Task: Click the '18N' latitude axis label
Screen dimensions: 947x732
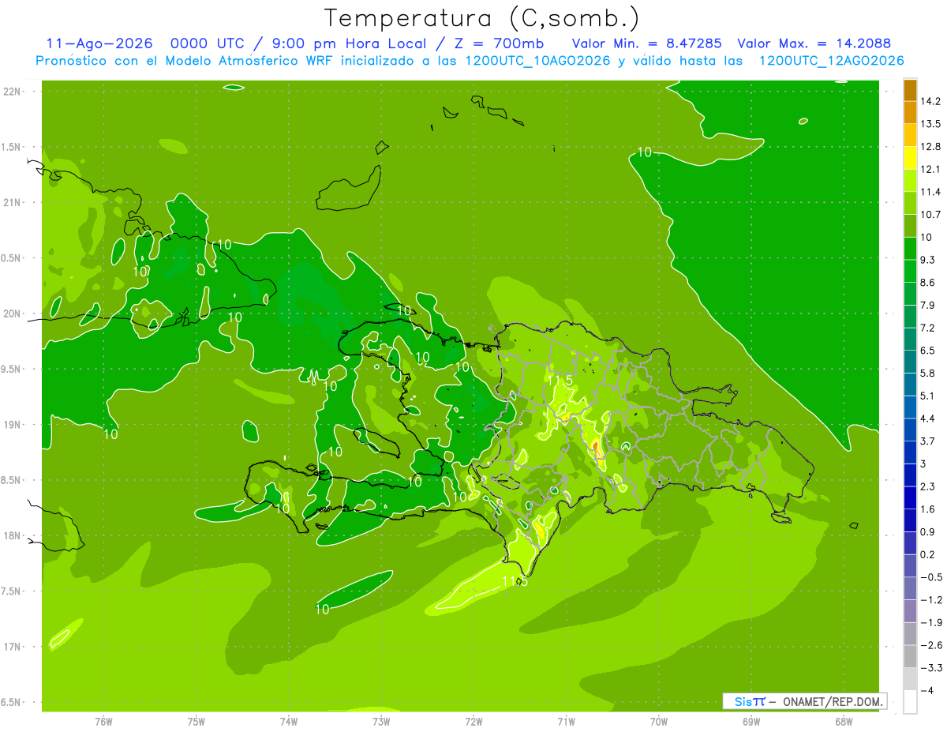Action: pyautogui.click(x=13, y=536)
